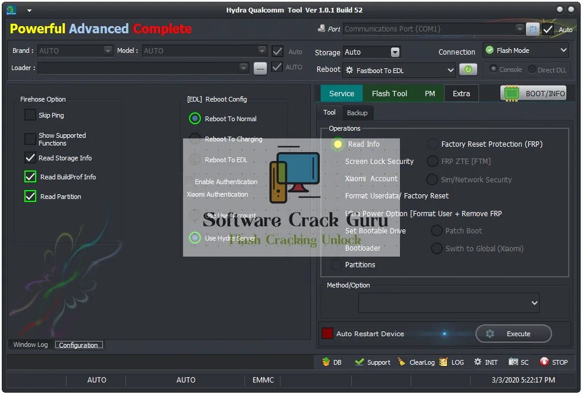This screenshot has height=395, width=583.
Task: Uncheck Read BuildProf Info
Action: point(30,177)
